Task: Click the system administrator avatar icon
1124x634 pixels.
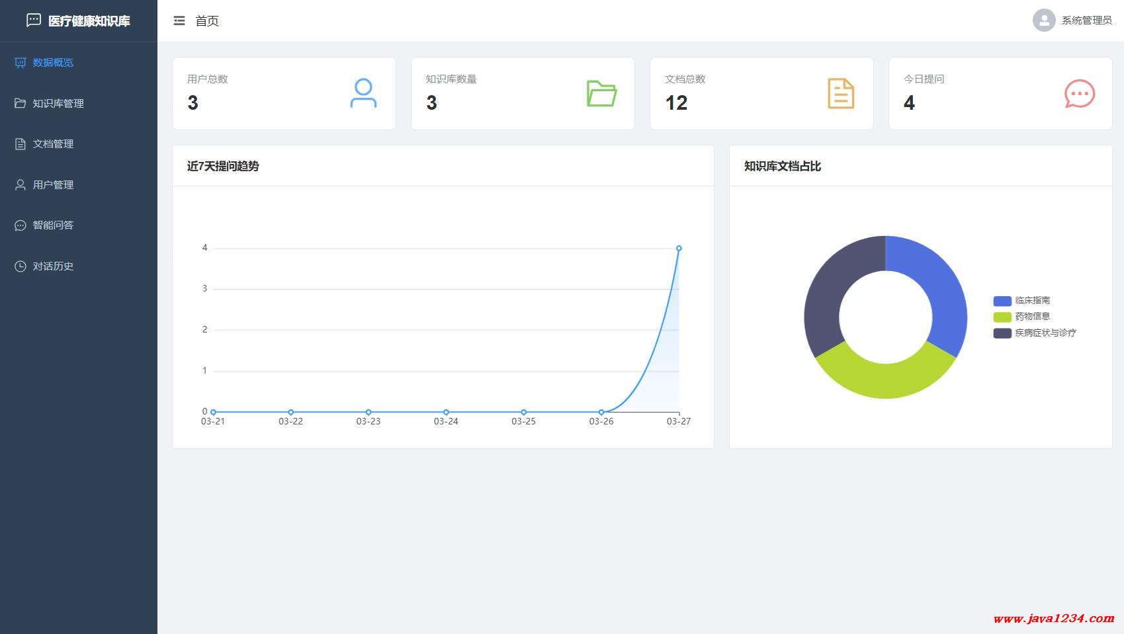Action: (1043, 20)
